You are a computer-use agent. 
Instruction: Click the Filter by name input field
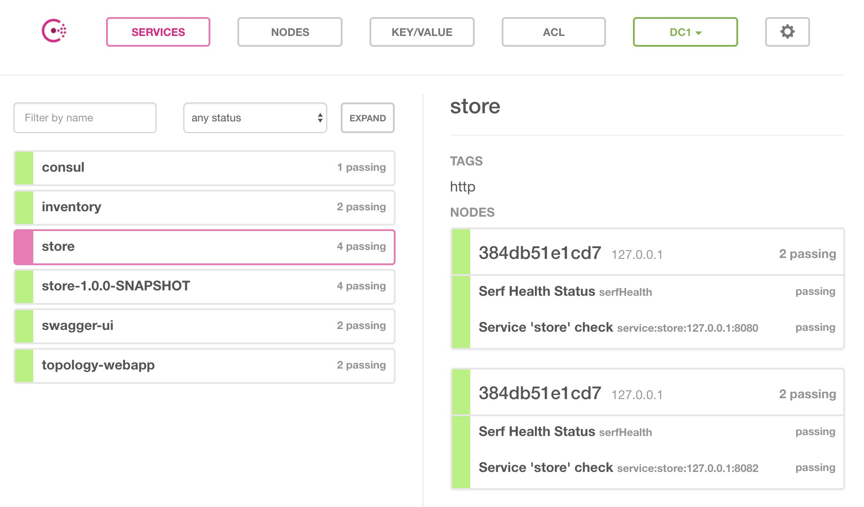(x=84, y=118)
